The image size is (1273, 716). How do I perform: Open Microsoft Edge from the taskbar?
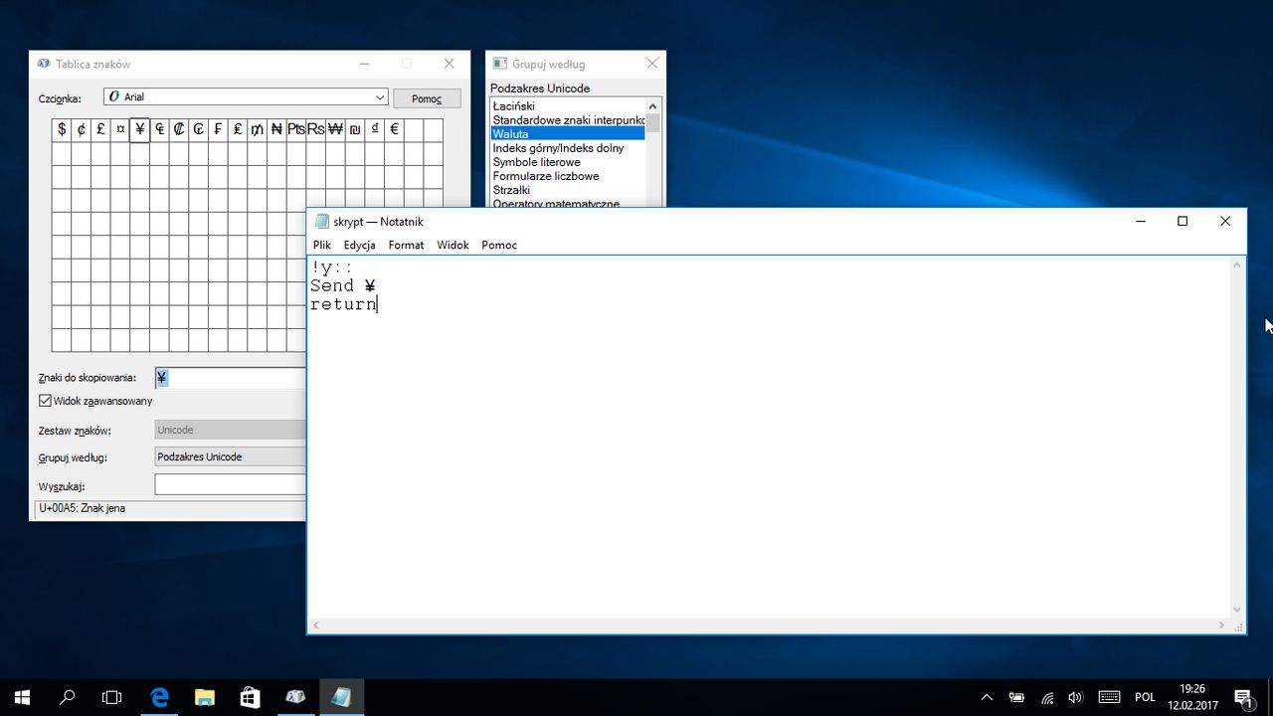[159, 697]
